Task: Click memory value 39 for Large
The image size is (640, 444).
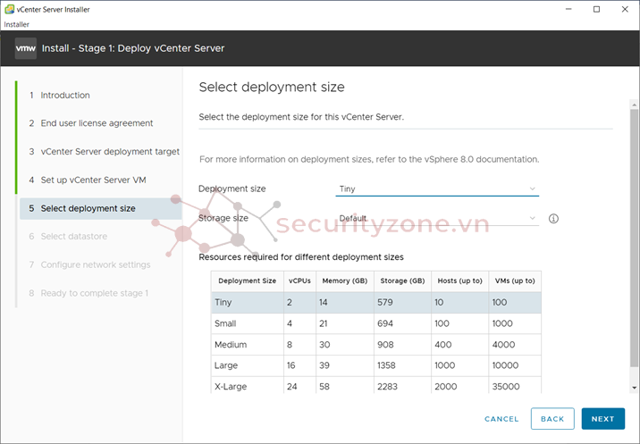Action: 324,365
